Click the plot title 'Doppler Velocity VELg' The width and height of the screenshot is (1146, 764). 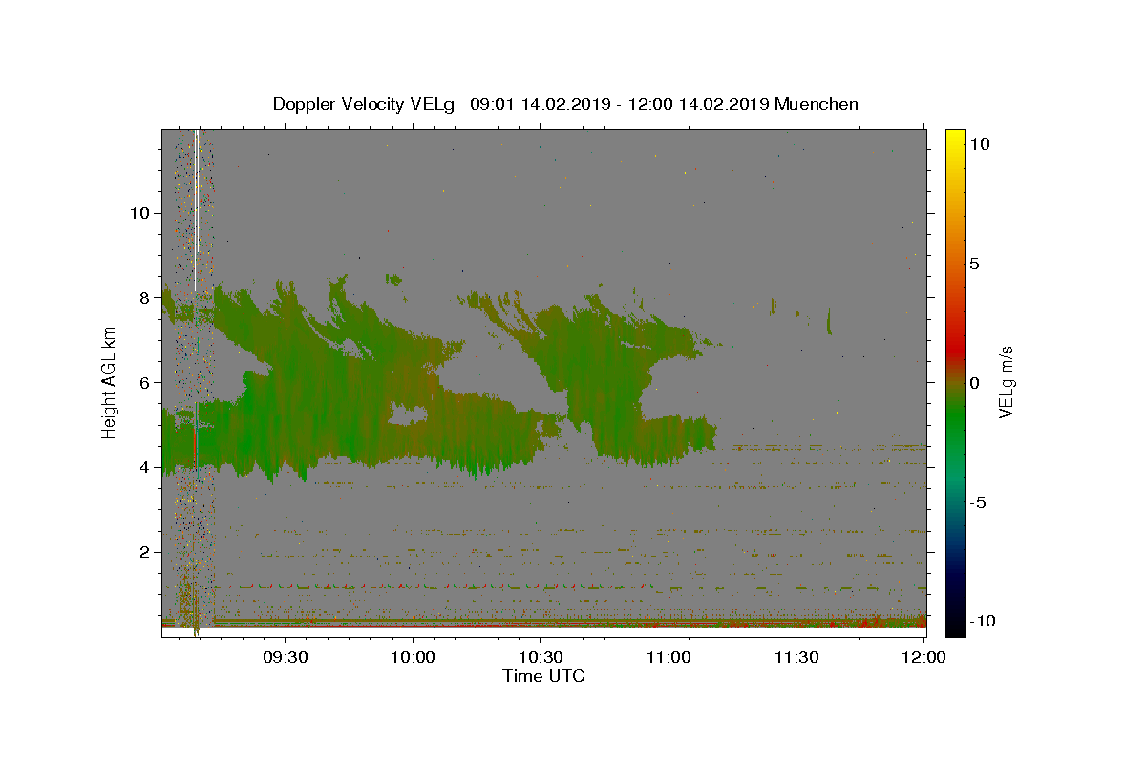365,104
